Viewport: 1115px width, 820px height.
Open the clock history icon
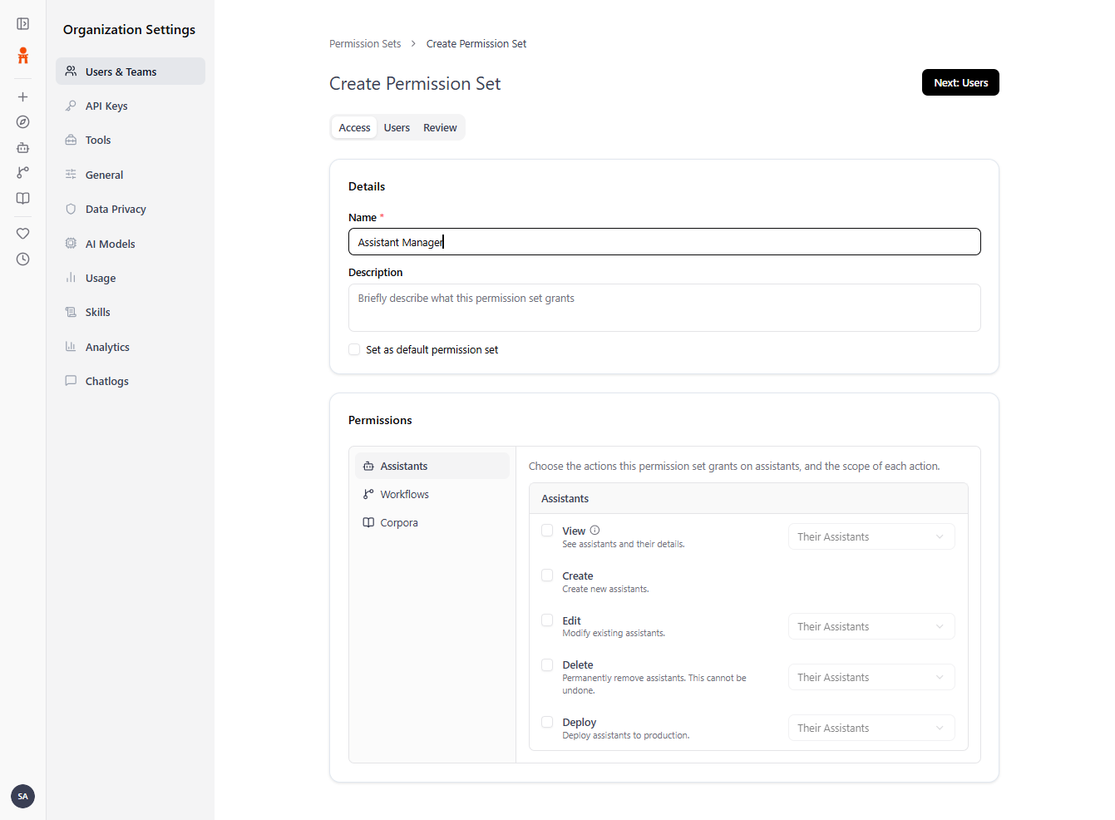tap(23, 259)
